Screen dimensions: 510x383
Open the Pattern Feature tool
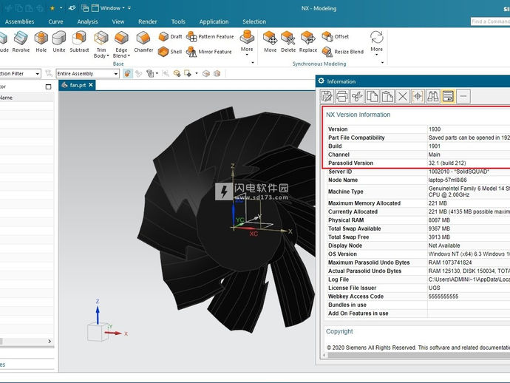210,36
